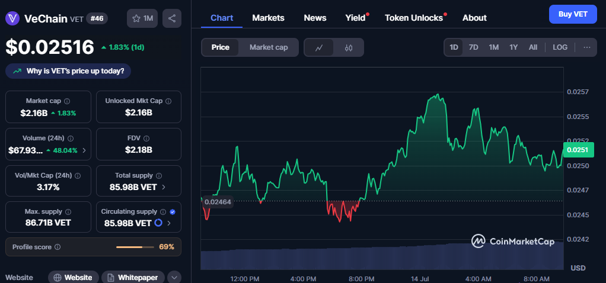
Task: Click the #46 rank badge
Action: [x=97, y=18]
